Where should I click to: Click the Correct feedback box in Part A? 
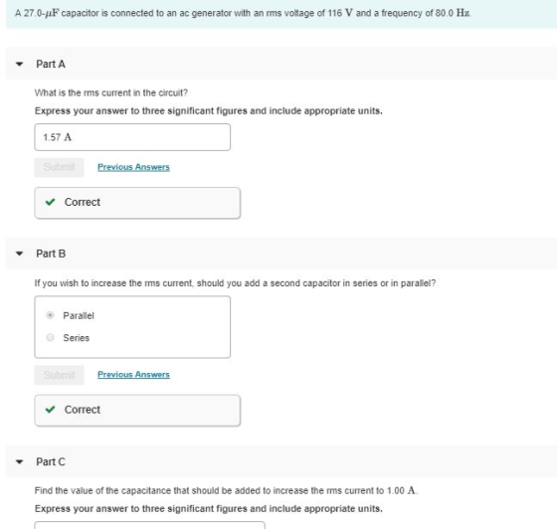tap(137, 203)
